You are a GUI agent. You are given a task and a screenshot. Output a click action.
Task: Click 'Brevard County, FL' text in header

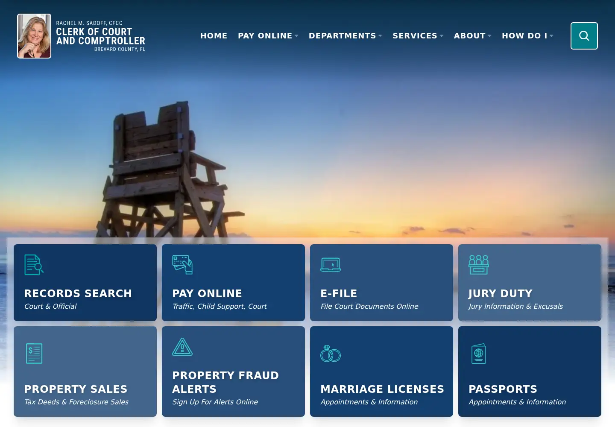[x=120, y=49]
